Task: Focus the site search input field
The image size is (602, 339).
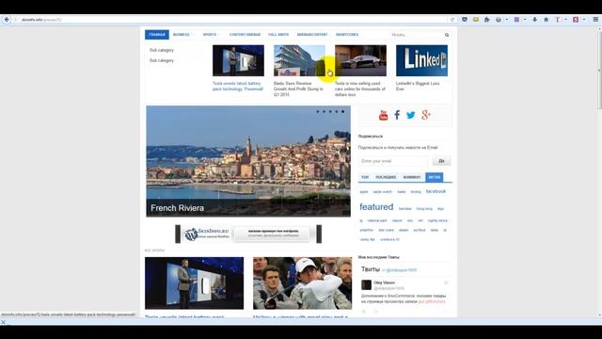Action: point(417,35)
